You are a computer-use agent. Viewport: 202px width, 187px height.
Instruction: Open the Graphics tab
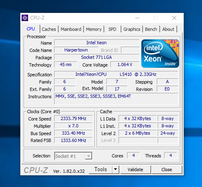tap(132, 29)
